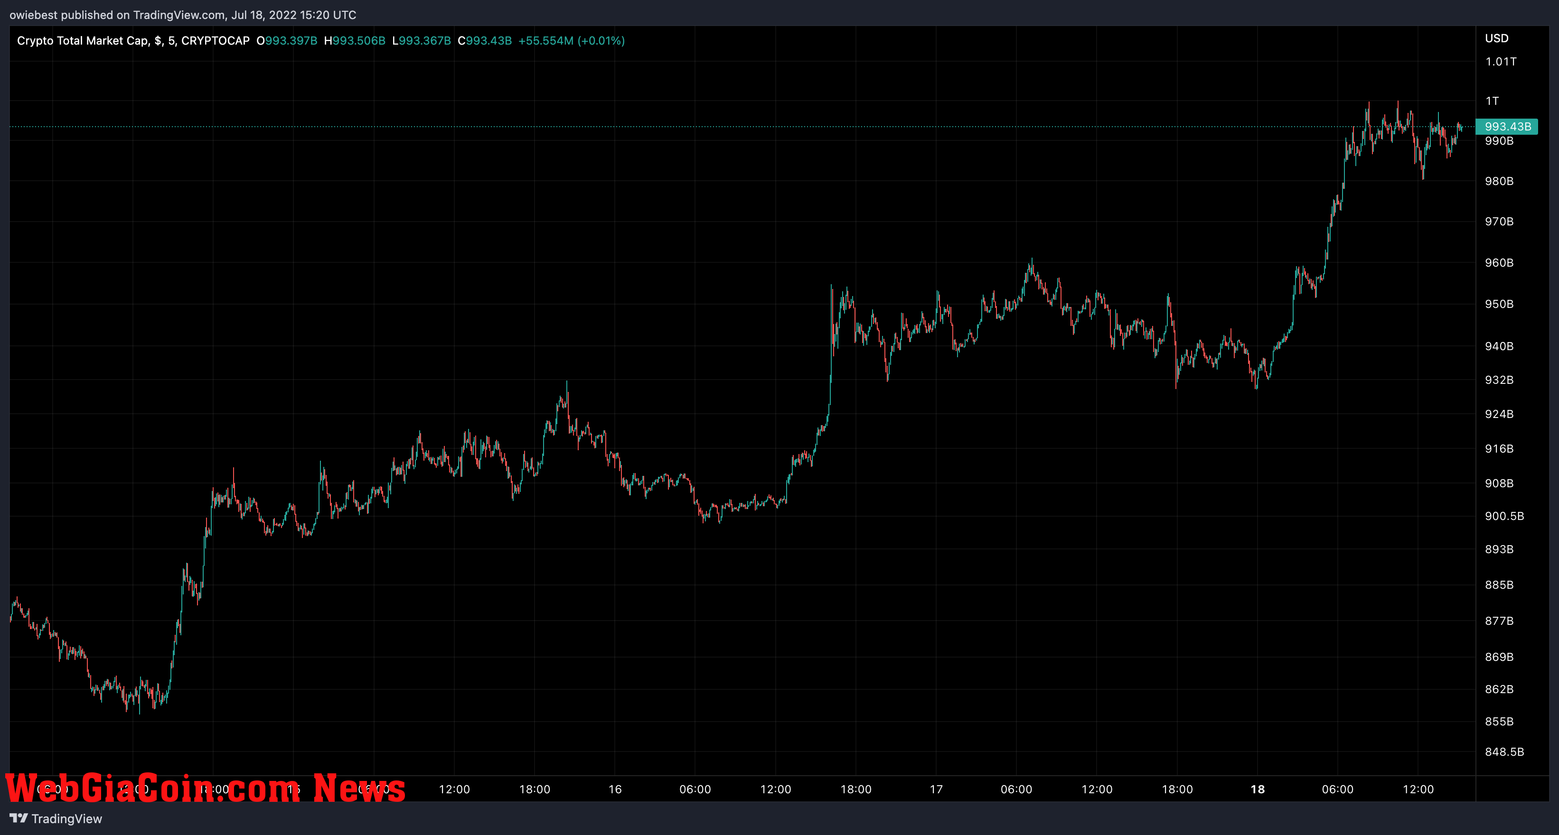Click the 950B price axis label
The height and width of the screenshot is (835, 1559).
click(x=1499, y=304)
